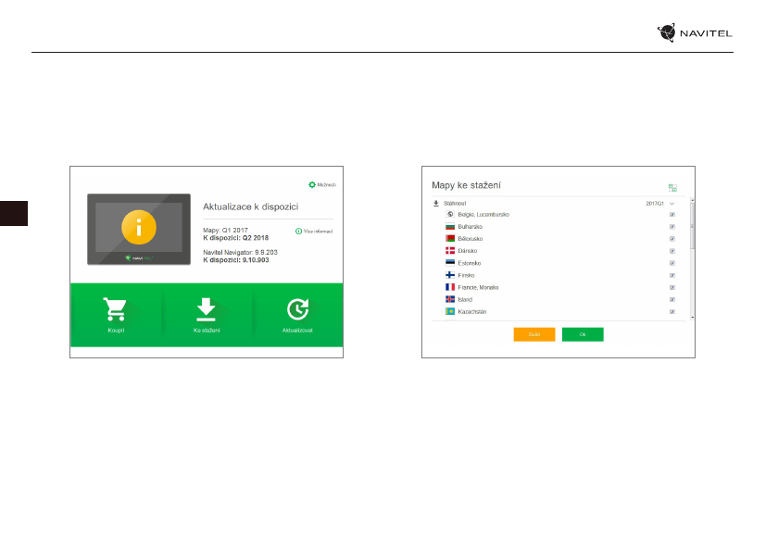Click the Aktualizovat clock refresh icon
The width and height of the screenshot is (778, 551).
point(297,309)
